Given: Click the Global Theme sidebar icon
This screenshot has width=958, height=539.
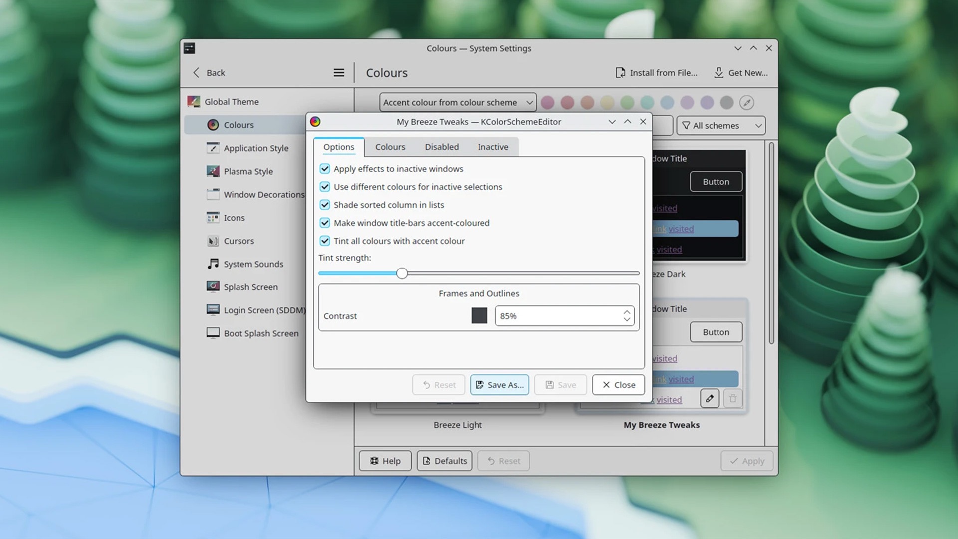Looking at the screenshot, I should point(194,102).
